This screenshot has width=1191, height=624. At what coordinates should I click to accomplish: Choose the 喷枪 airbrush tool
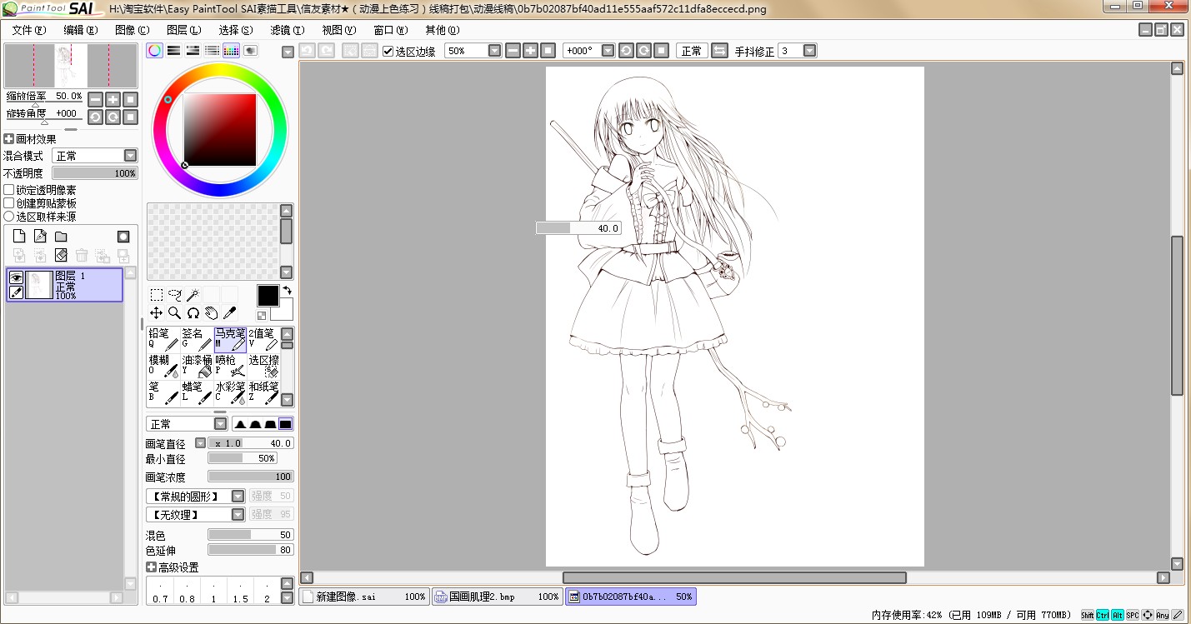click(x=230, y=366)
